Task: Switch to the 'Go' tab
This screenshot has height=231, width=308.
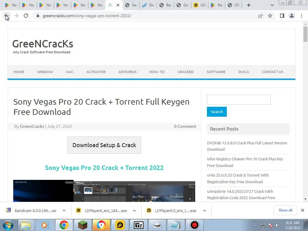Action: (183, 5)
